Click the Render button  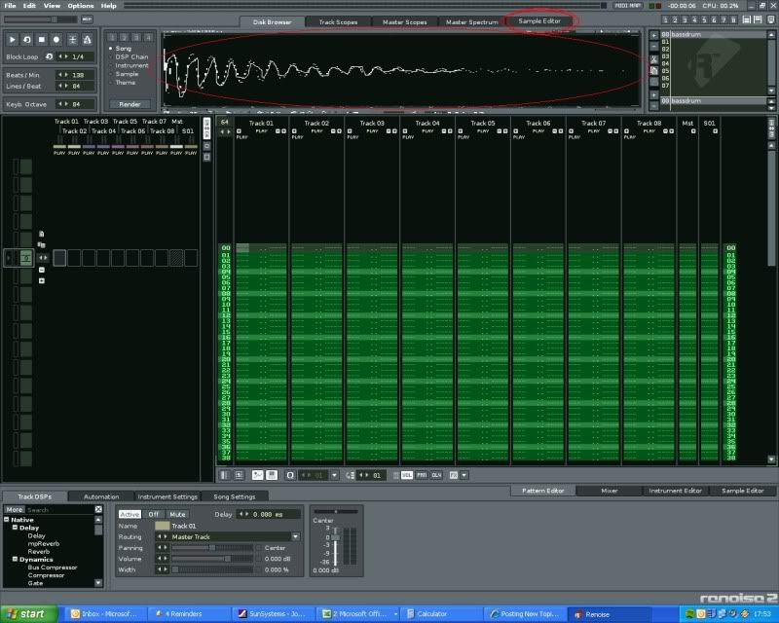(130, 104)
